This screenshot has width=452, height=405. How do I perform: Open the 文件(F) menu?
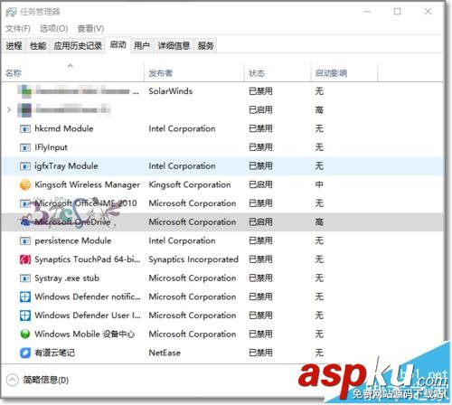[x=18, y=29]
